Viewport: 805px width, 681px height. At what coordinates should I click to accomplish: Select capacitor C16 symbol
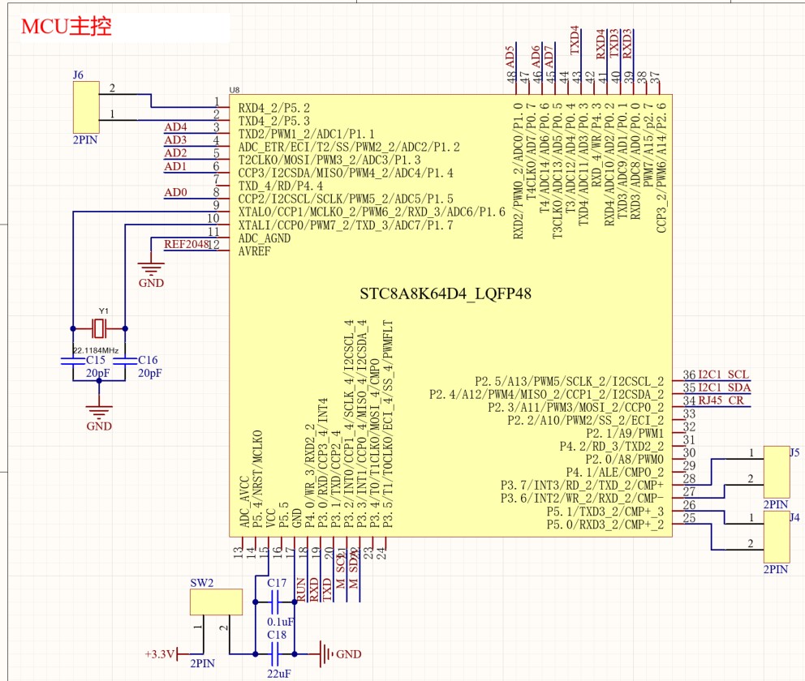[125, 361]
